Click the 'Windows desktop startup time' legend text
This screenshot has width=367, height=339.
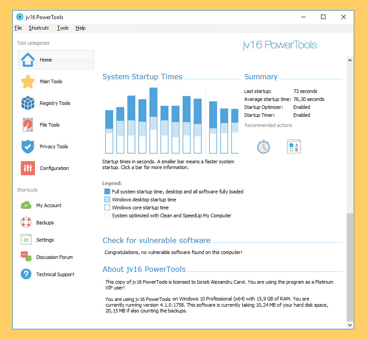click(x=144, y=200)
